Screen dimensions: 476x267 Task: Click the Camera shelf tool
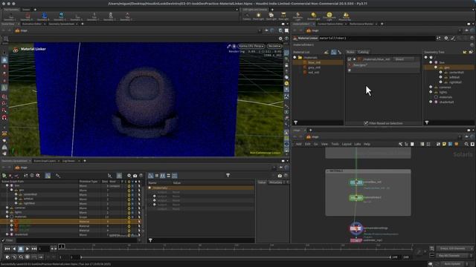tap(246, 16)
